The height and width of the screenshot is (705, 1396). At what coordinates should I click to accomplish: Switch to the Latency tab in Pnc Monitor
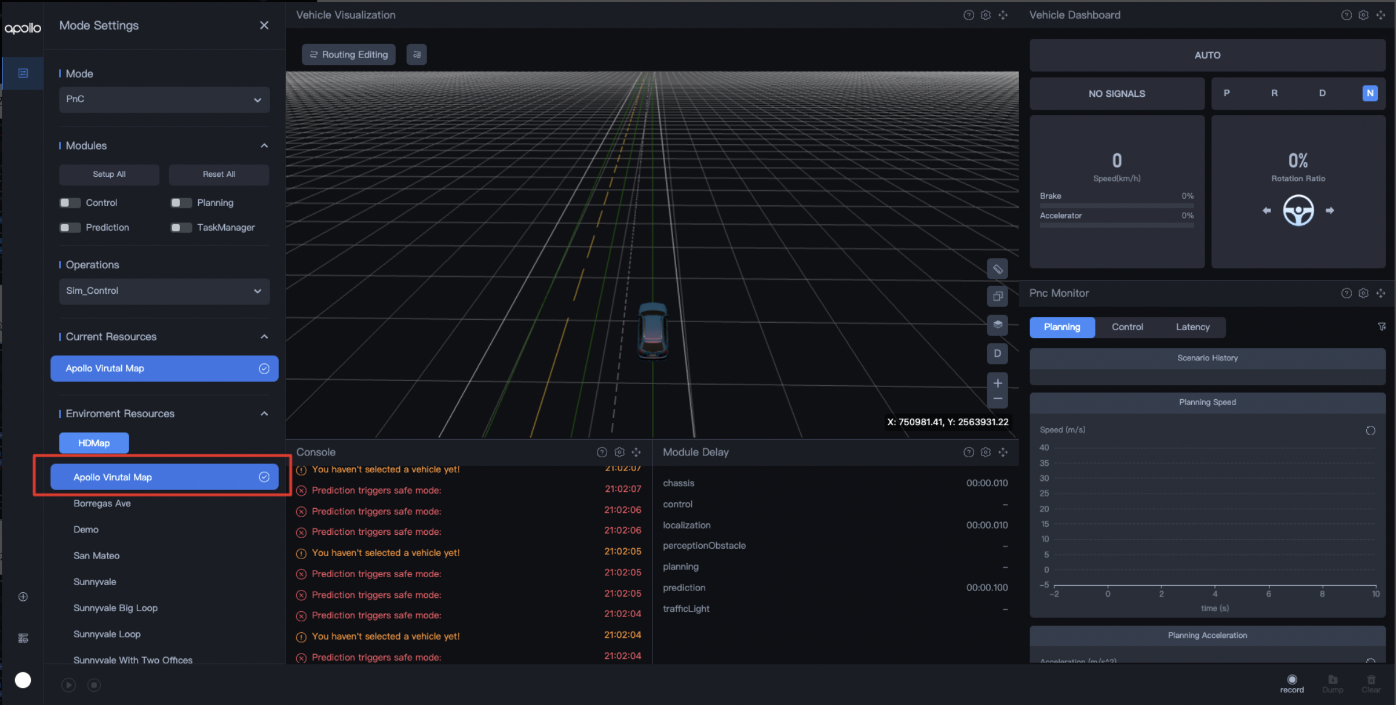tap(1192, 327)
